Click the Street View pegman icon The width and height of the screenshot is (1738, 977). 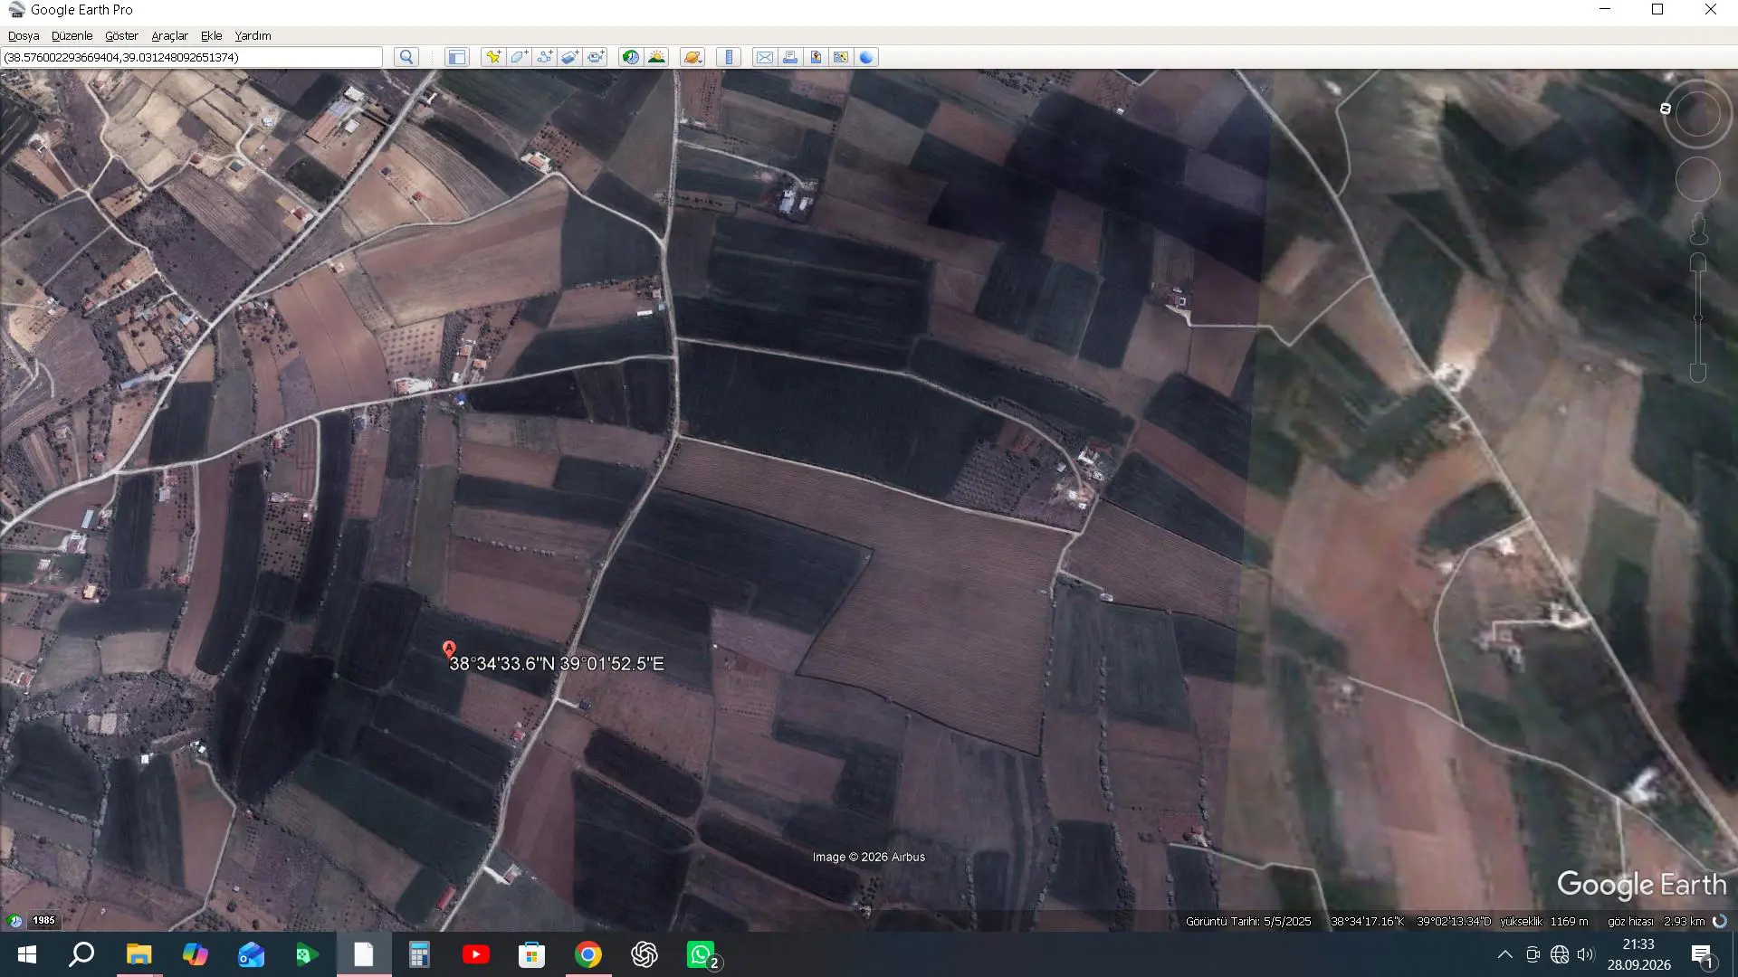tap(1698, 230)
